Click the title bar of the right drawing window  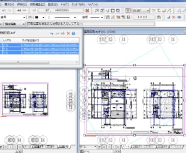coord(134,32)
